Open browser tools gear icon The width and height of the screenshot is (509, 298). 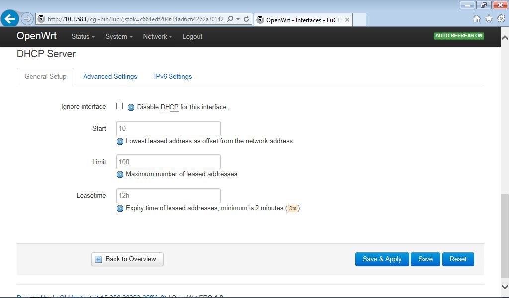[501, 19]
